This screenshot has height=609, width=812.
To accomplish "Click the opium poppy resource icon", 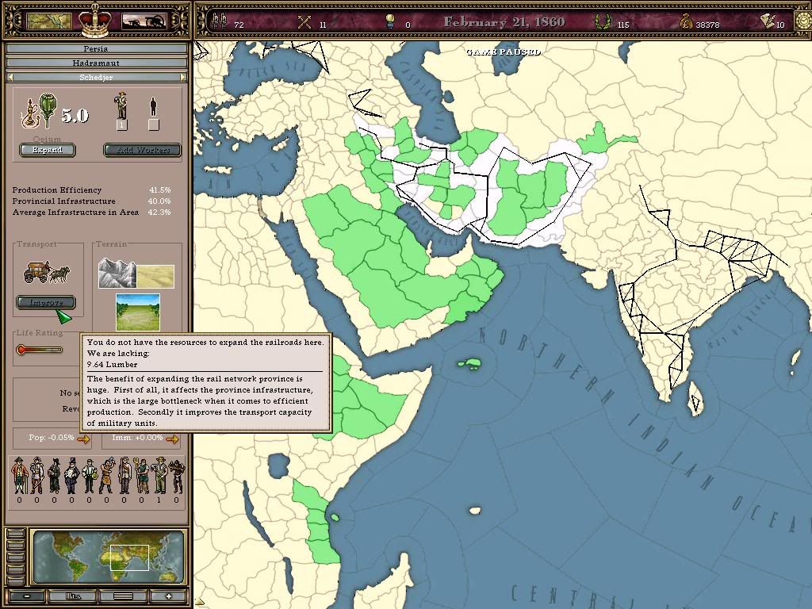I will tap(47, 109).
